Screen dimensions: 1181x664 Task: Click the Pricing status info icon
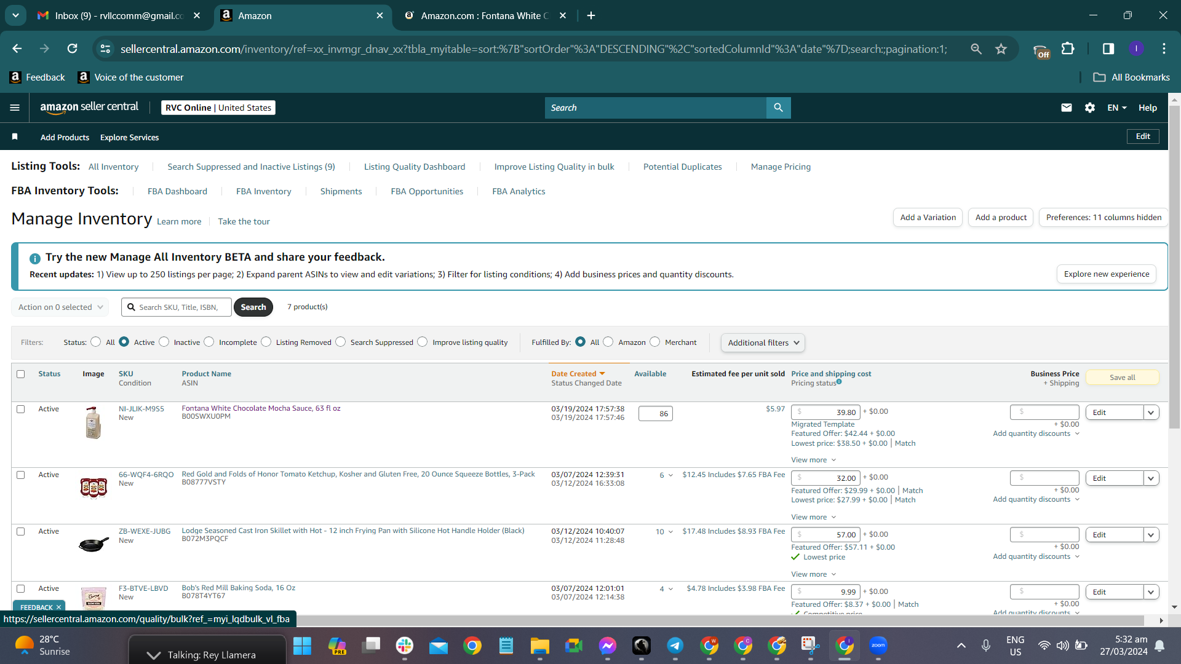tap(839, 382)
